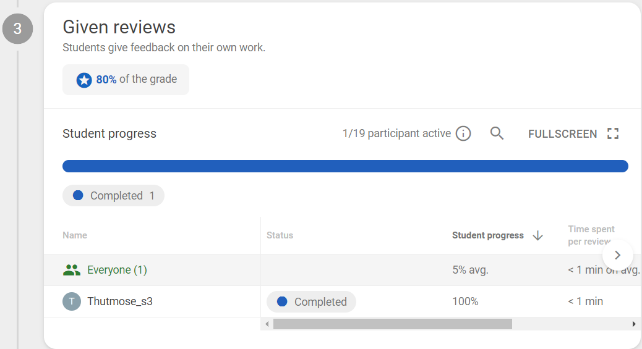The image size is (642, 349).
Task: Open student Thutmose_s3
Action: pyautogui.click(x=120, y=301)
